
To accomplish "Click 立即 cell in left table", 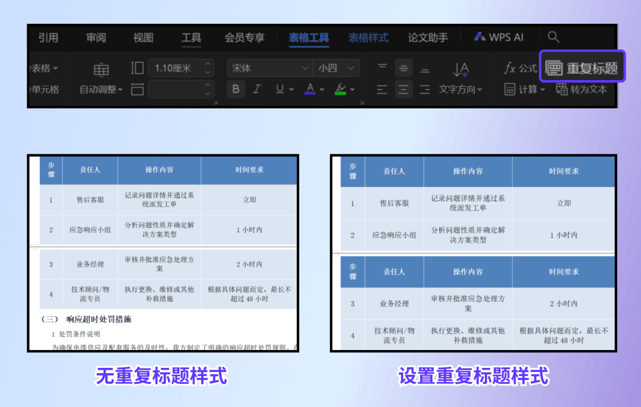I will pos(249,200).
